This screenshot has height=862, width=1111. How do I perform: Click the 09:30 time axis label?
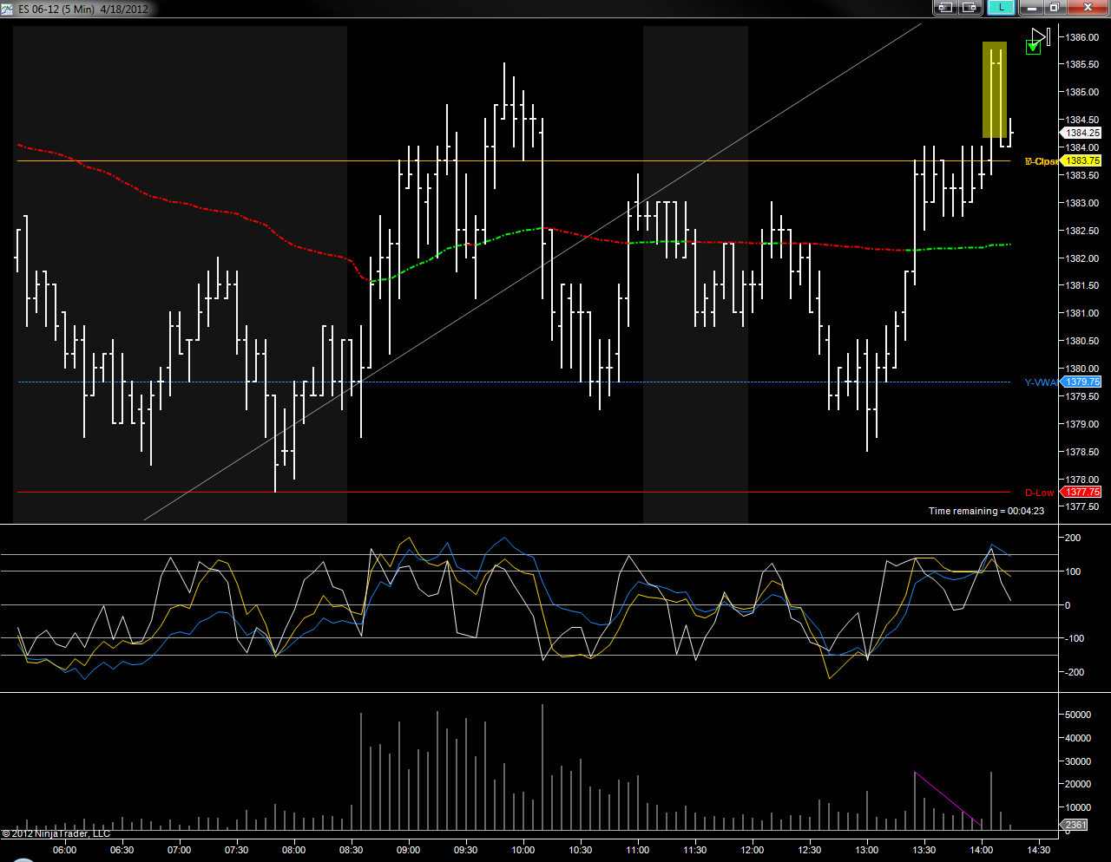(x=465, y=850)
